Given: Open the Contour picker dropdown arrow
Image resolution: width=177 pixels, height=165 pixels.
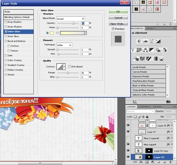Looking at the screenshot, I should tap(64, 67).
